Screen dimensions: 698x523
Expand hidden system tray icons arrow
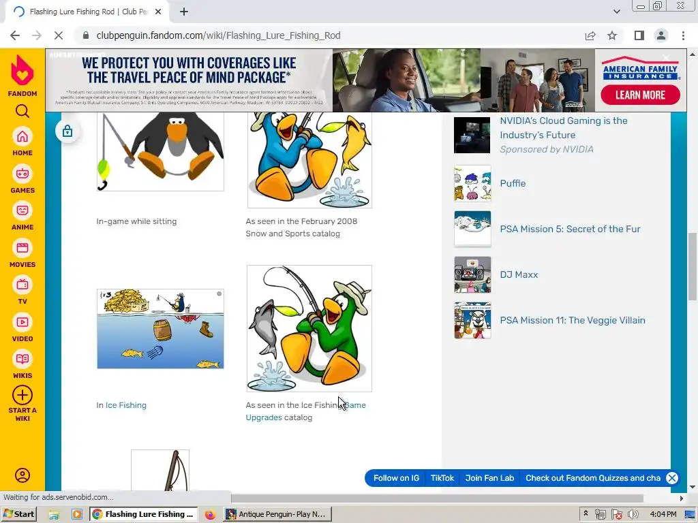[x=586, y=513]
